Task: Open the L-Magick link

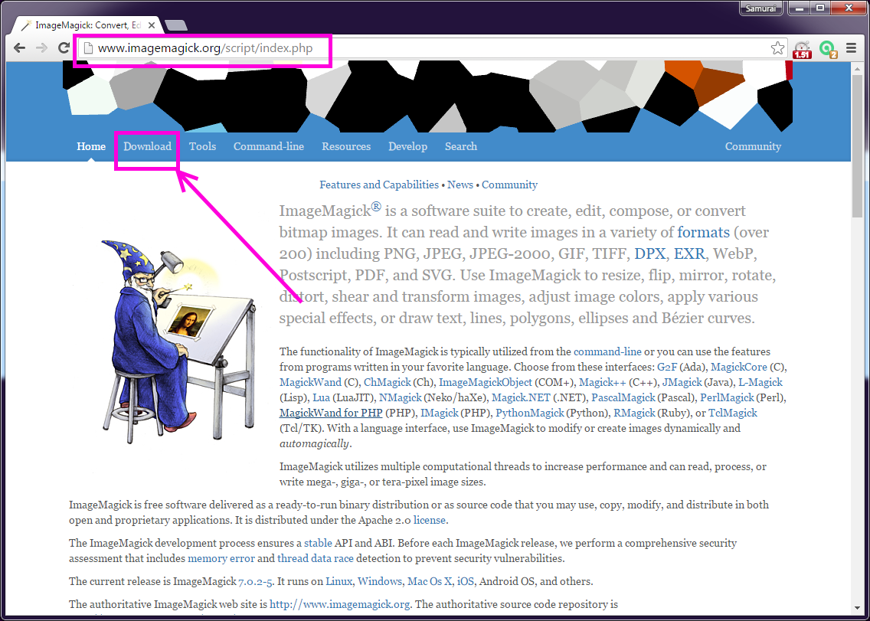Action: (x=760, y=382)
